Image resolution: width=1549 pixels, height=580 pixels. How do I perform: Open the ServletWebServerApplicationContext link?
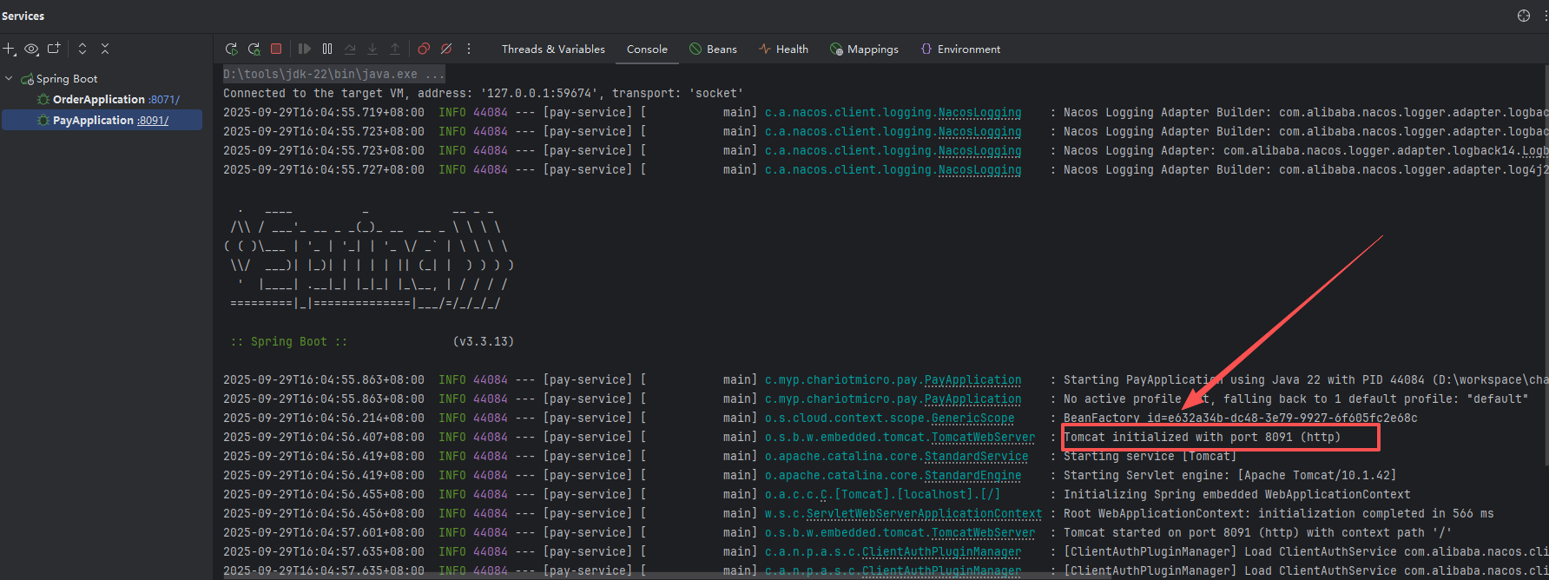[924, 514]
